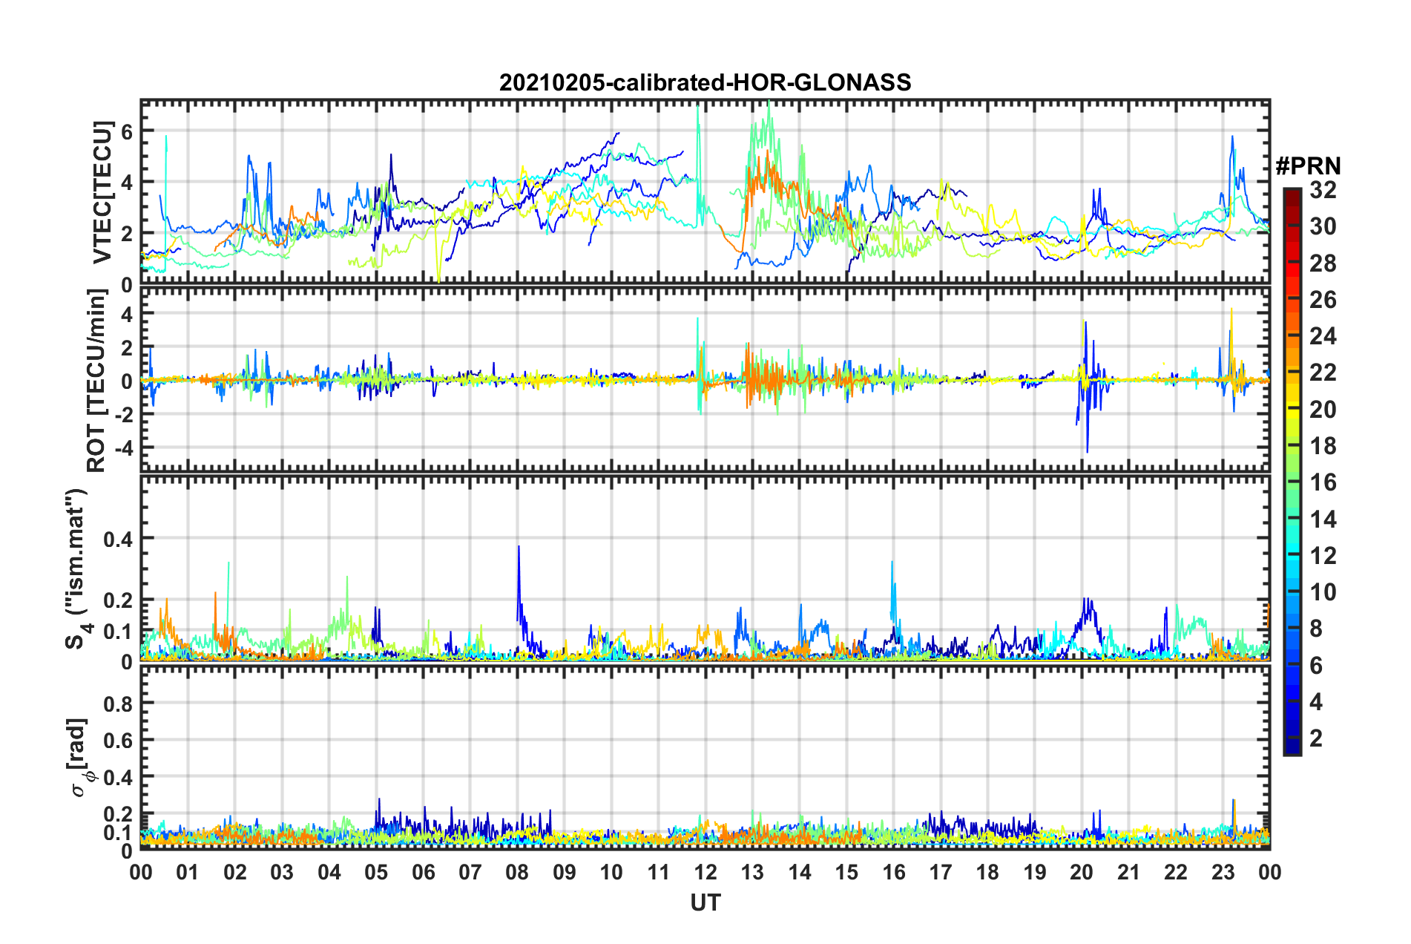
Task: Click the yellow colorbar segment near 20
Action: (x=1292, y=410)
